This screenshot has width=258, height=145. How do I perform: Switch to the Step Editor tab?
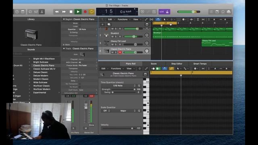177,64
